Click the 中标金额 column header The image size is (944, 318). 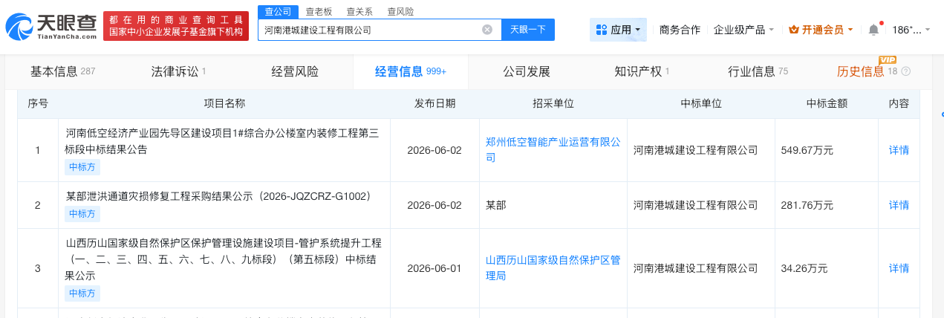point(827,104)
